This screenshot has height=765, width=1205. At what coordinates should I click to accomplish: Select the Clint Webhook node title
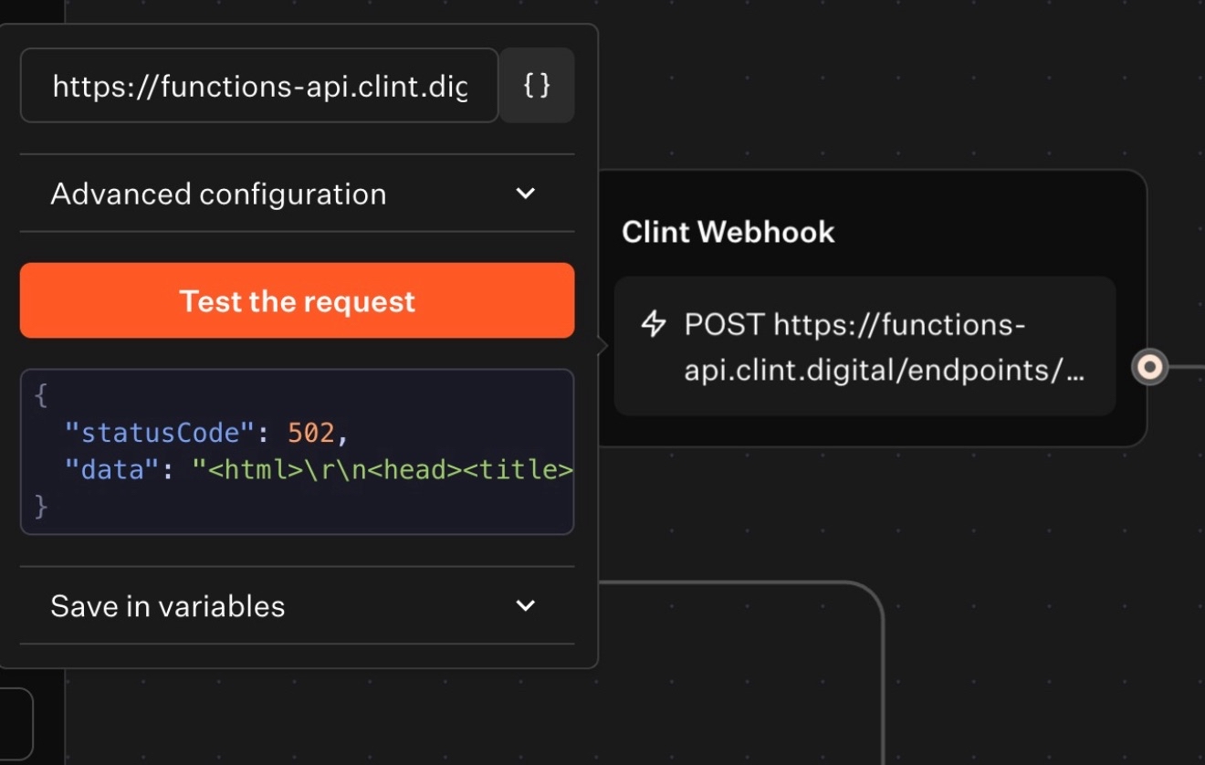pos(728,232)
